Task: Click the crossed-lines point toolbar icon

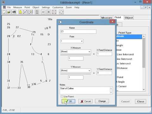Action: (x=25, y=12)
